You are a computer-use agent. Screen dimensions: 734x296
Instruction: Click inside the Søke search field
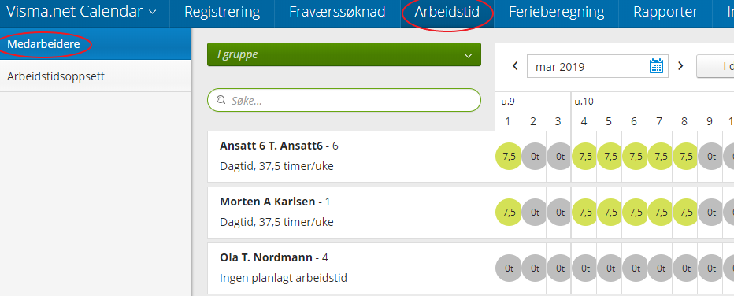click(x=344, y=100)
